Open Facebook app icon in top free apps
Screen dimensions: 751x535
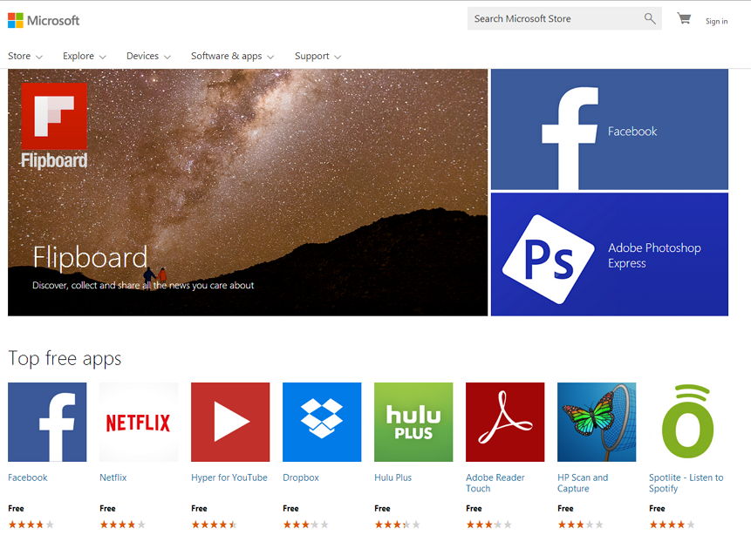(47, 422)
